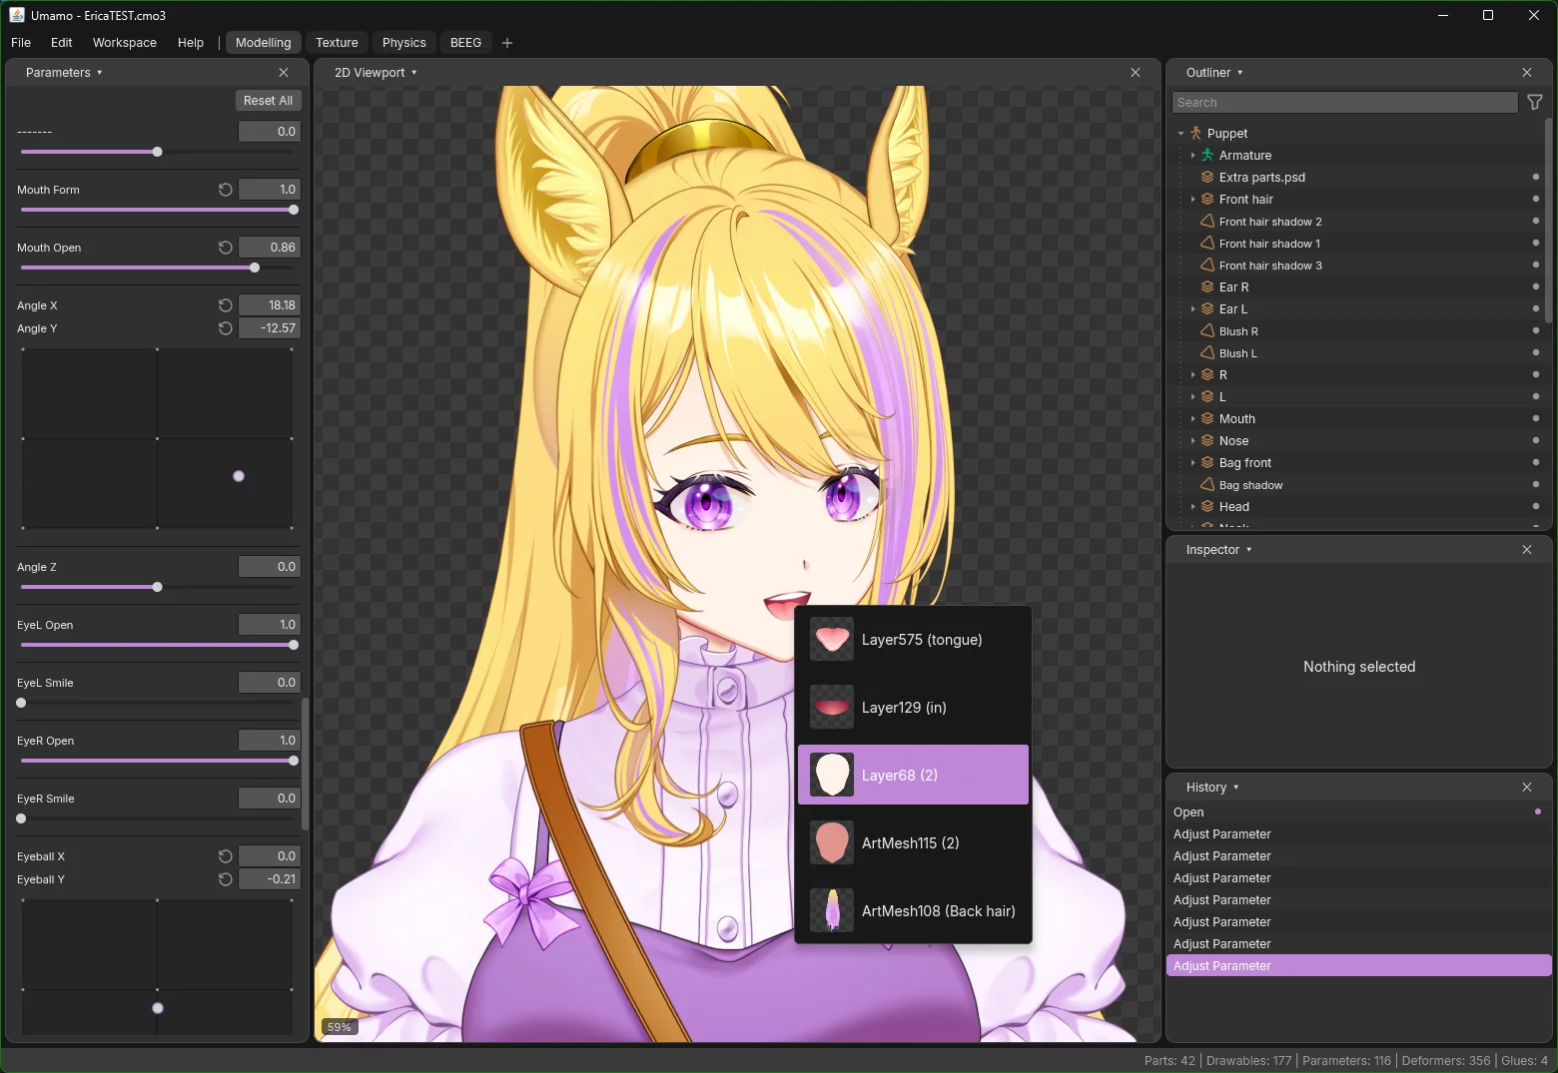Click the Bag shadow mesh icon
This screenshot has width=1558, height=1073.
pyautogui.click(x=1207, y=484)
